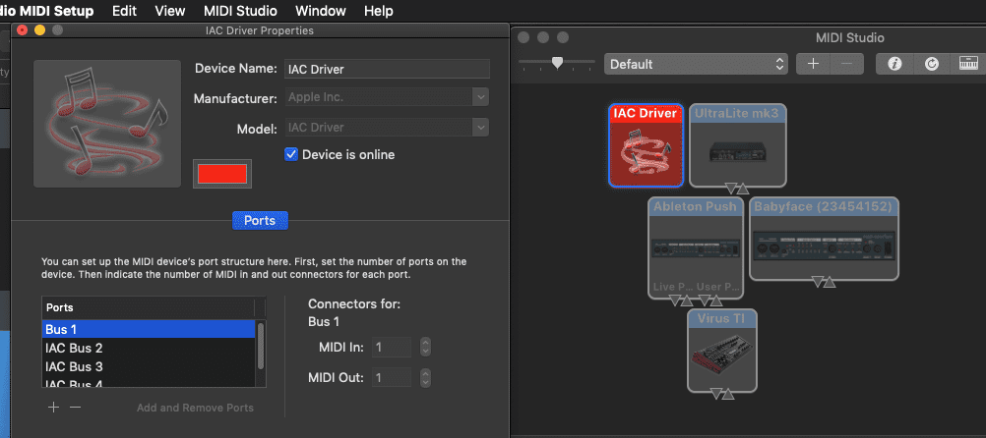This screenshot has height=438, width=986.
Task: Select the Ableton Push device
Action: click(696, 247)
